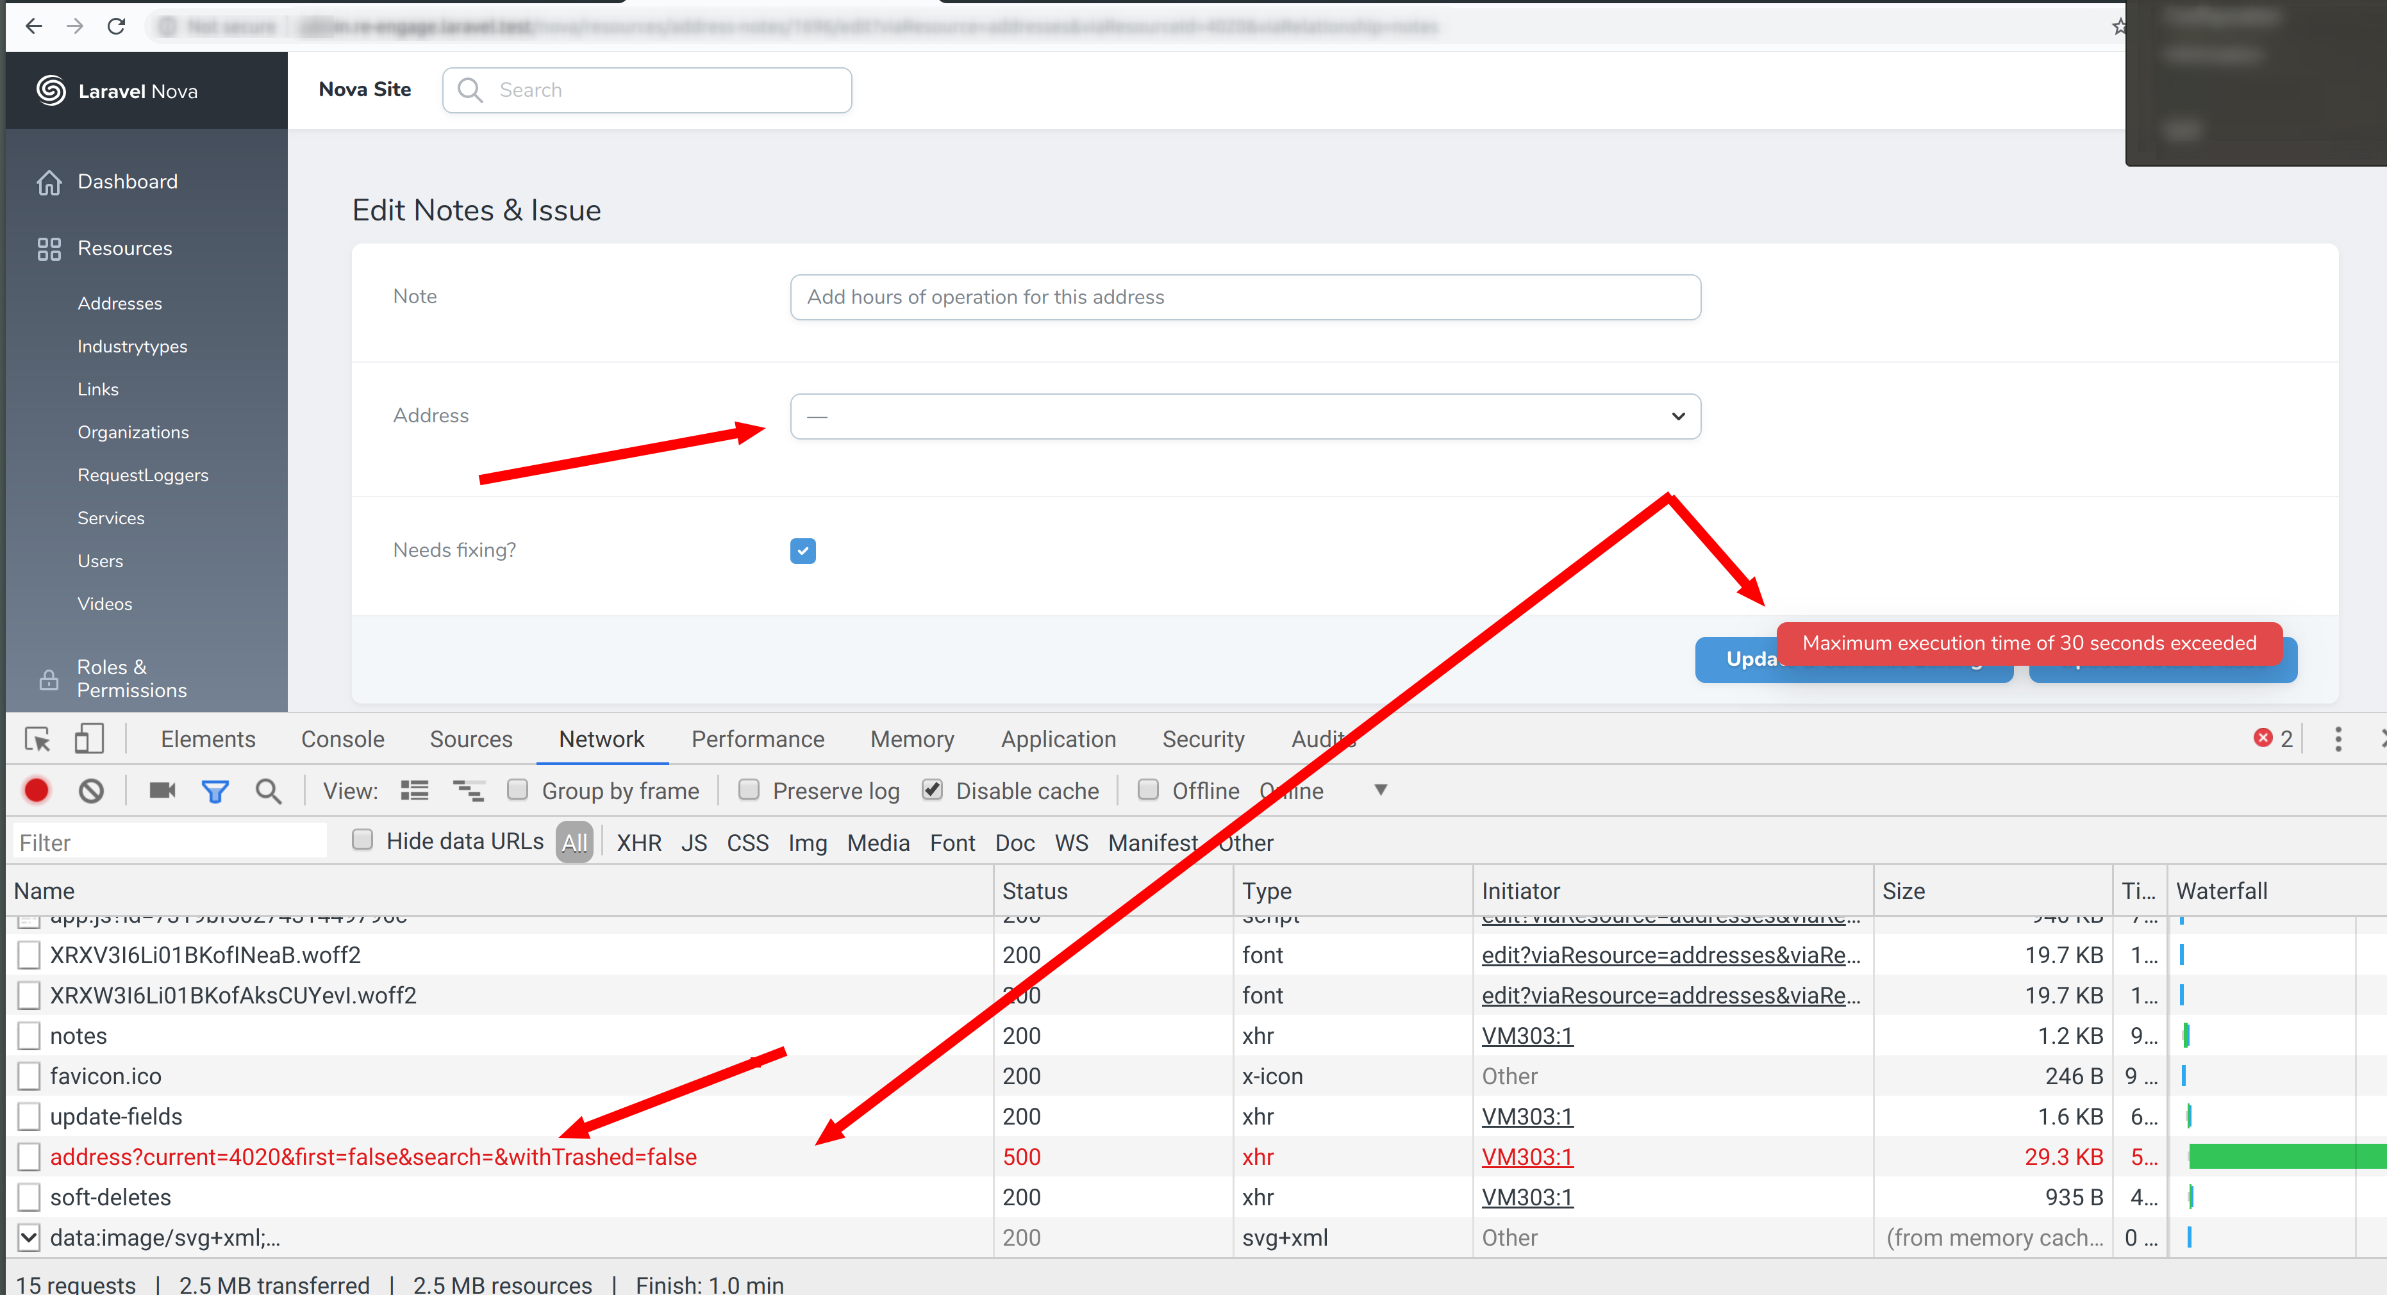Uncheck the Disable cache checkbox

click(x=932, y=789)
